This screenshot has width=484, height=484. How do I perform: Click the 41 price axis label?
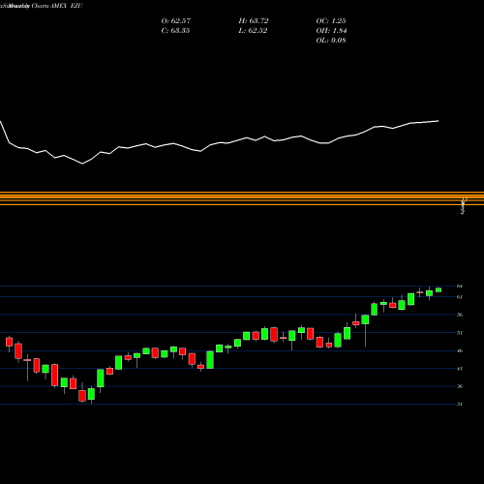point(460,369)
